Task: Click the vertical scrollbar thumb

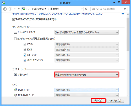Action: pyautogui.click(x=128, y=34)
